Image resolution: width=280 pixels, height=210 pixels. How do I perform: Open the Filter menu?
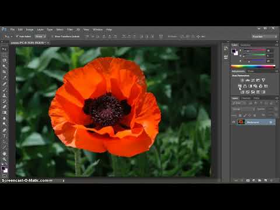click(70, 30)
